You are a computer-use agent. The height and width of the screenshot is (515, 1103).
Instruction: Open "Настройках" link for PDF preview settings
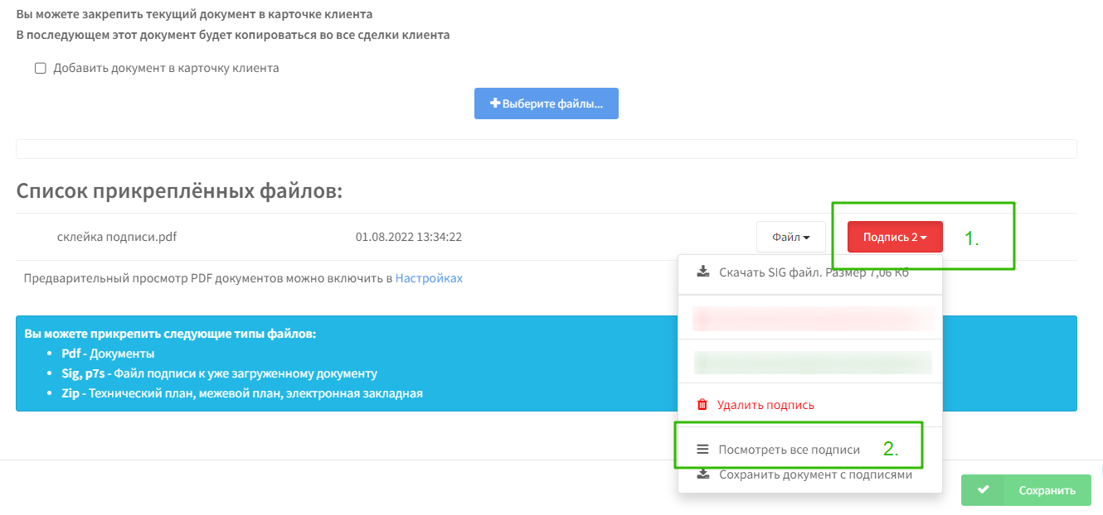(x=429, y=278)
